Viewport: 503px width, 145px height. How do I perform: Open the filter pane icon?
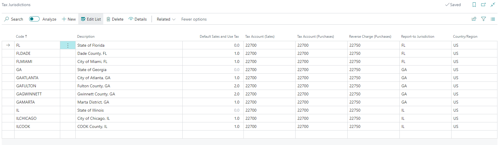[x=484, y=19]
